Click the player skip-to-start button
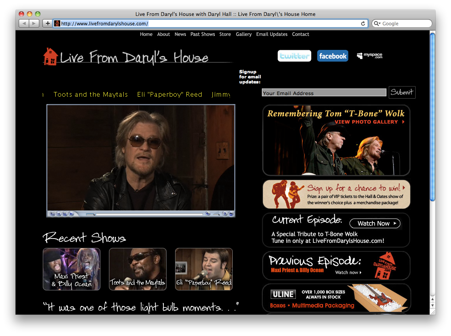The width and height of the screenshot is (451, 336). (59, 214)
